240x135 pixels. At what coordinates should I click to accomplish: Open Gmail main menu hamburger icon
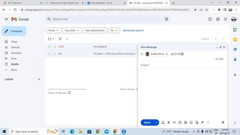6,19
